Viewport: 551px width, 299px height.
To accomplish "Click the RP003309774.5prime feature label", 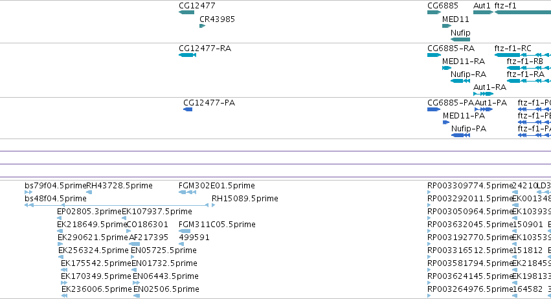I will (x=470, y=186).
